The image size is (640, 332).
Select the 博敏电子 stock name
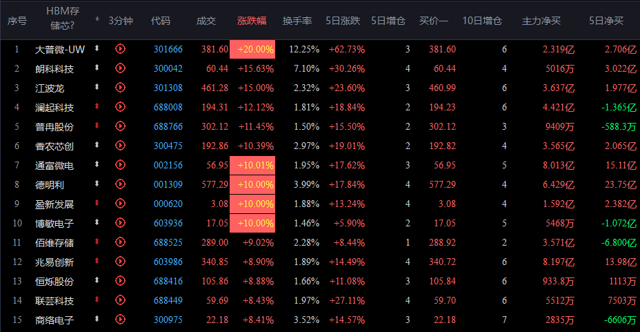click(54, 224)
